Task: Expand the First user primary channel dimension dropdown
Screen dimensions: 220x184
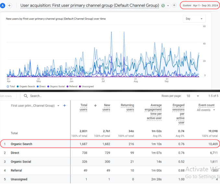Action: (x=58, y=106)
